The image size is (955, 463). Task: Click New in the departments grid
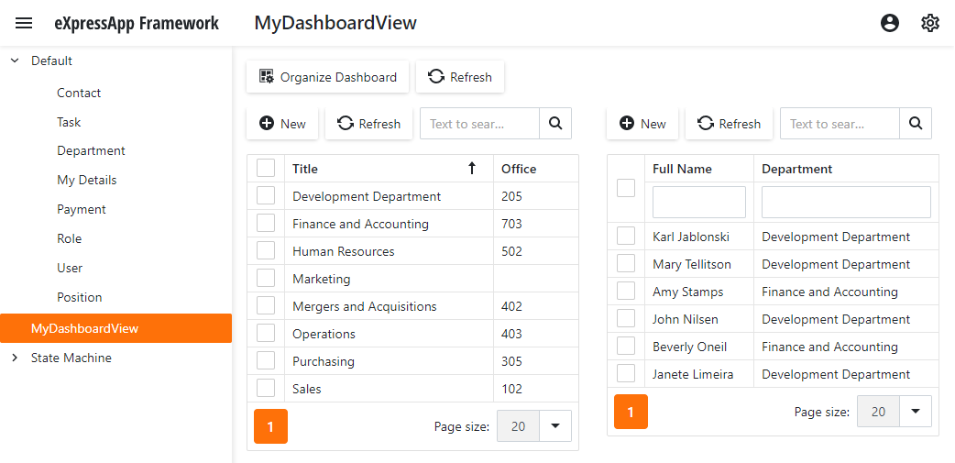click(282, 124)
